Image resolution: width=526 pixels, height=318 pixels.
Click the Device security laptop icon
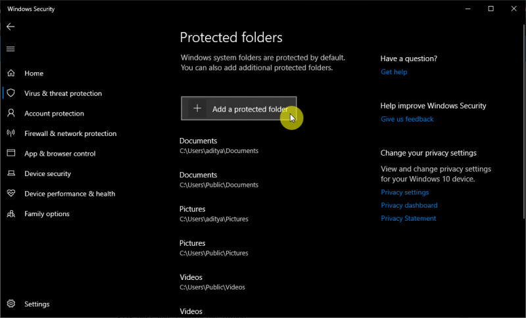coord(11,173)
